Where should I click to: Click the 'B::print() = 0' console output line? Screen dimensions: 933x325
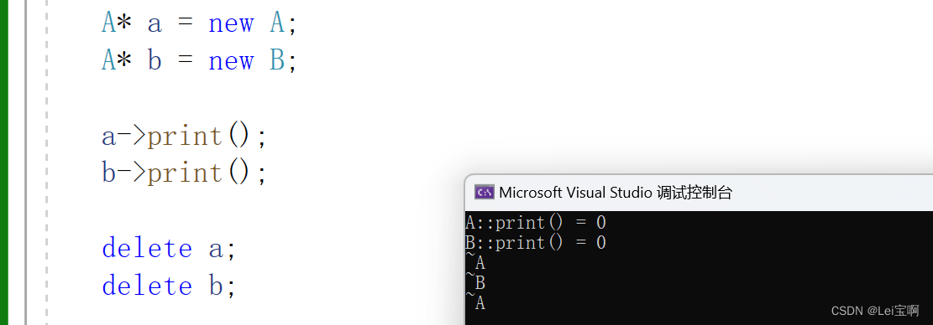[536, 243]
